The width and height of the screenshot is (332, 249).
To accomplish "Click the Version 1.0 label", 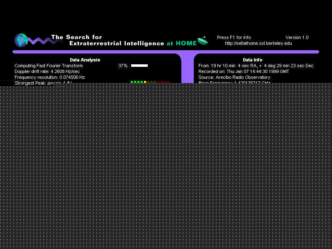I will (x=297, y=37).
